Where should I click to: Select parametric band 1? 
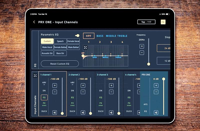pyautogui.click(x=89, y=42)
